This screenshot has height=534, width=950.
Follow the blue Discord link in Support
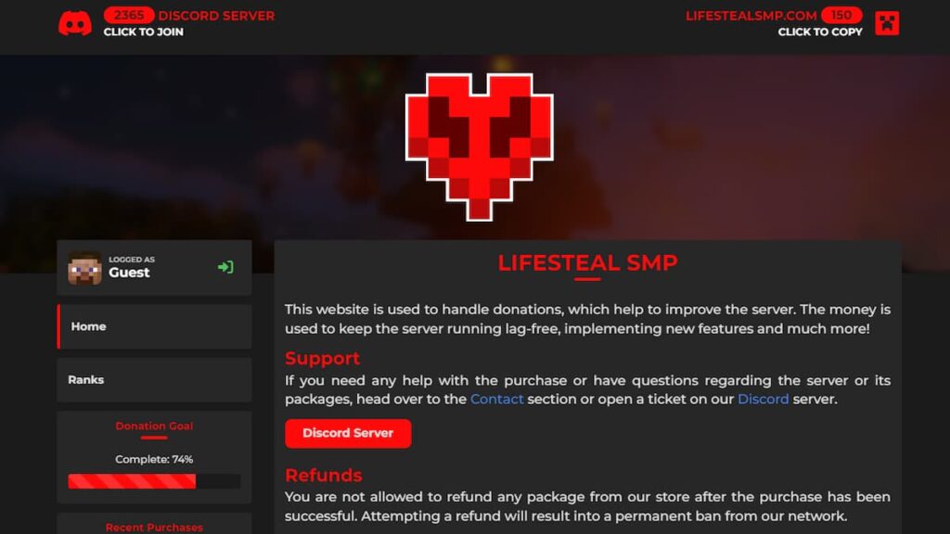(x=763, y=399)
